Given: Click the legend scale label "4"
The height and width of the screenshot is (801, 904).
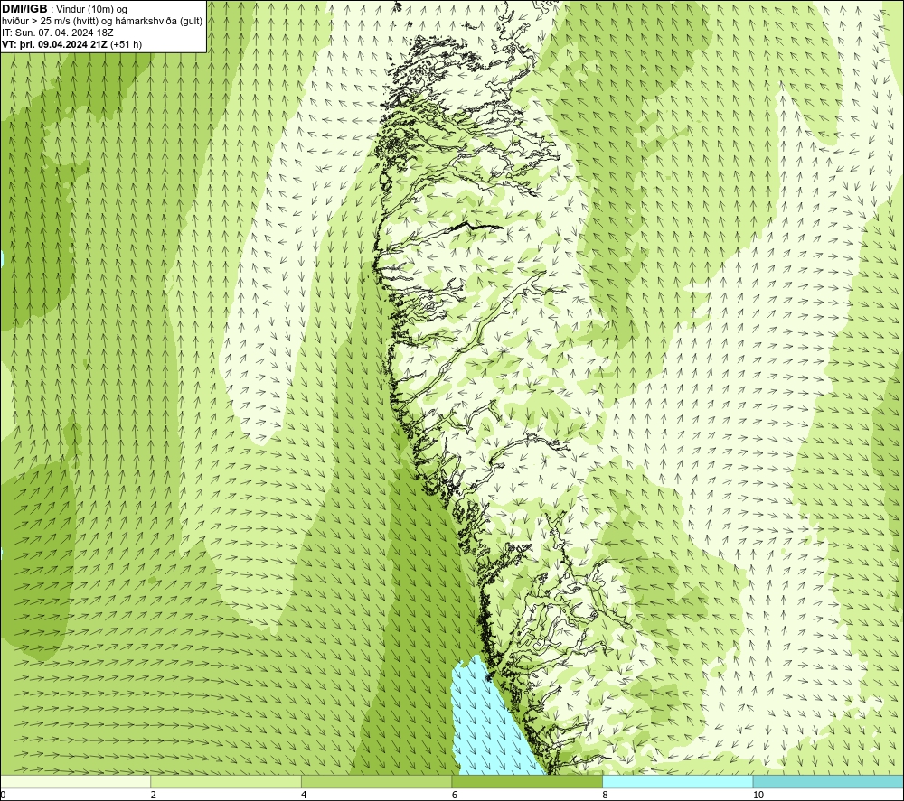Looking at the screenshot, I should [x=304, y=796].
